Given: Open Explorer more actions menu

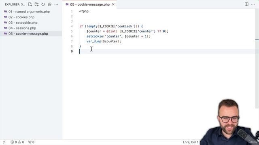Looking at the screenshot, I should point(56,4).
